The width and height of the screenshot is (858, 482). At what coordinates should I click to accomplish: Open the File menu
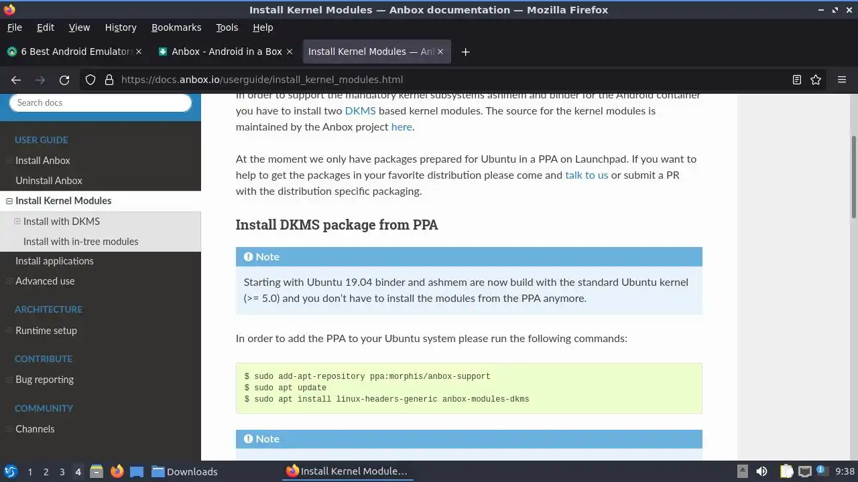point(14,27)
